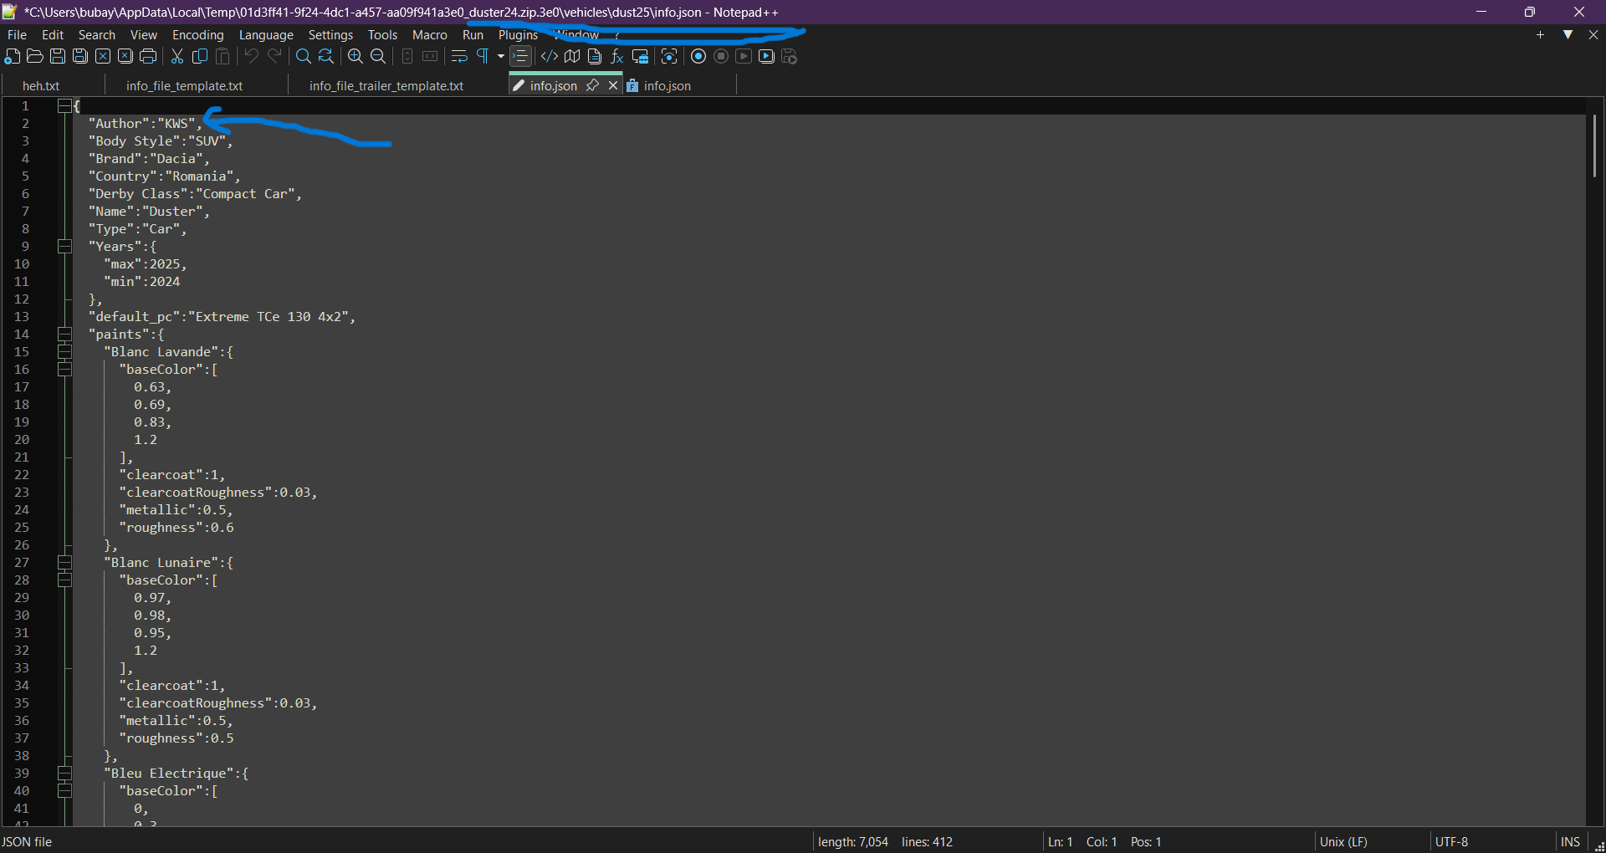Zoom out with the minus magnifier icon
Viewport: 1606px width, 853px height.
point(378,57)
